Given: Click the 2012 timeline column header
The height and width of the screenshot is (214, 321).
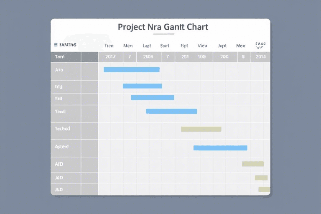Looking at the screenshot, I should pos(111,57).
